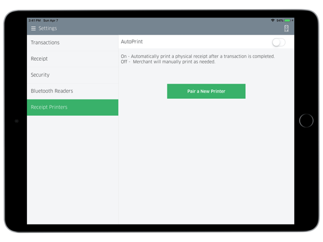Click Pair a New Printer button
Image resolution: width=323 pixels, height=242 pixels.
pos(206,91)
